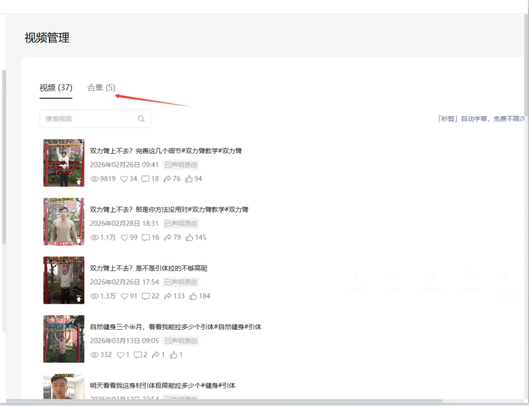Click thumbs-up icon with 94
The height and width of the screenshot is (406, 529).
pos(189,179)
